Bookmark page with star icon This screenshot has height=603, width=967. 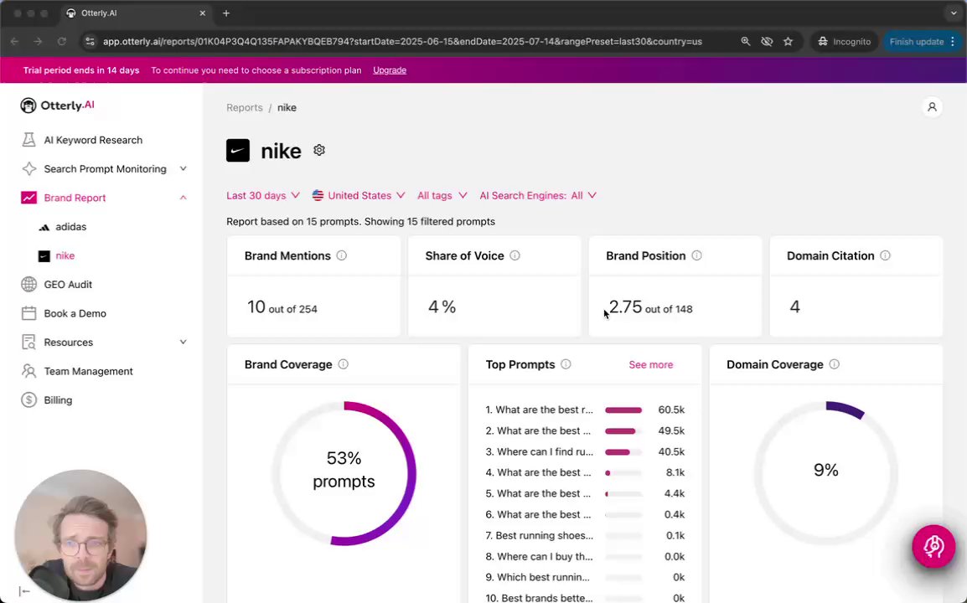pyautogui.click(x=788, y=41)
